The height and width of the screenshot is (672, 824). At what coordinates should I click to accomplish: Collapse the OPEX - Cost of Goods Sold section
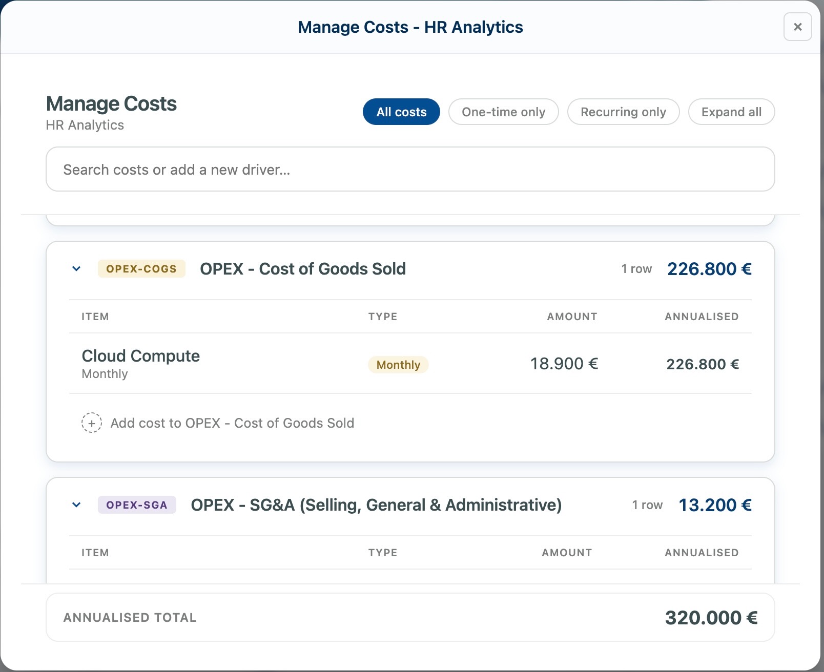76,268
